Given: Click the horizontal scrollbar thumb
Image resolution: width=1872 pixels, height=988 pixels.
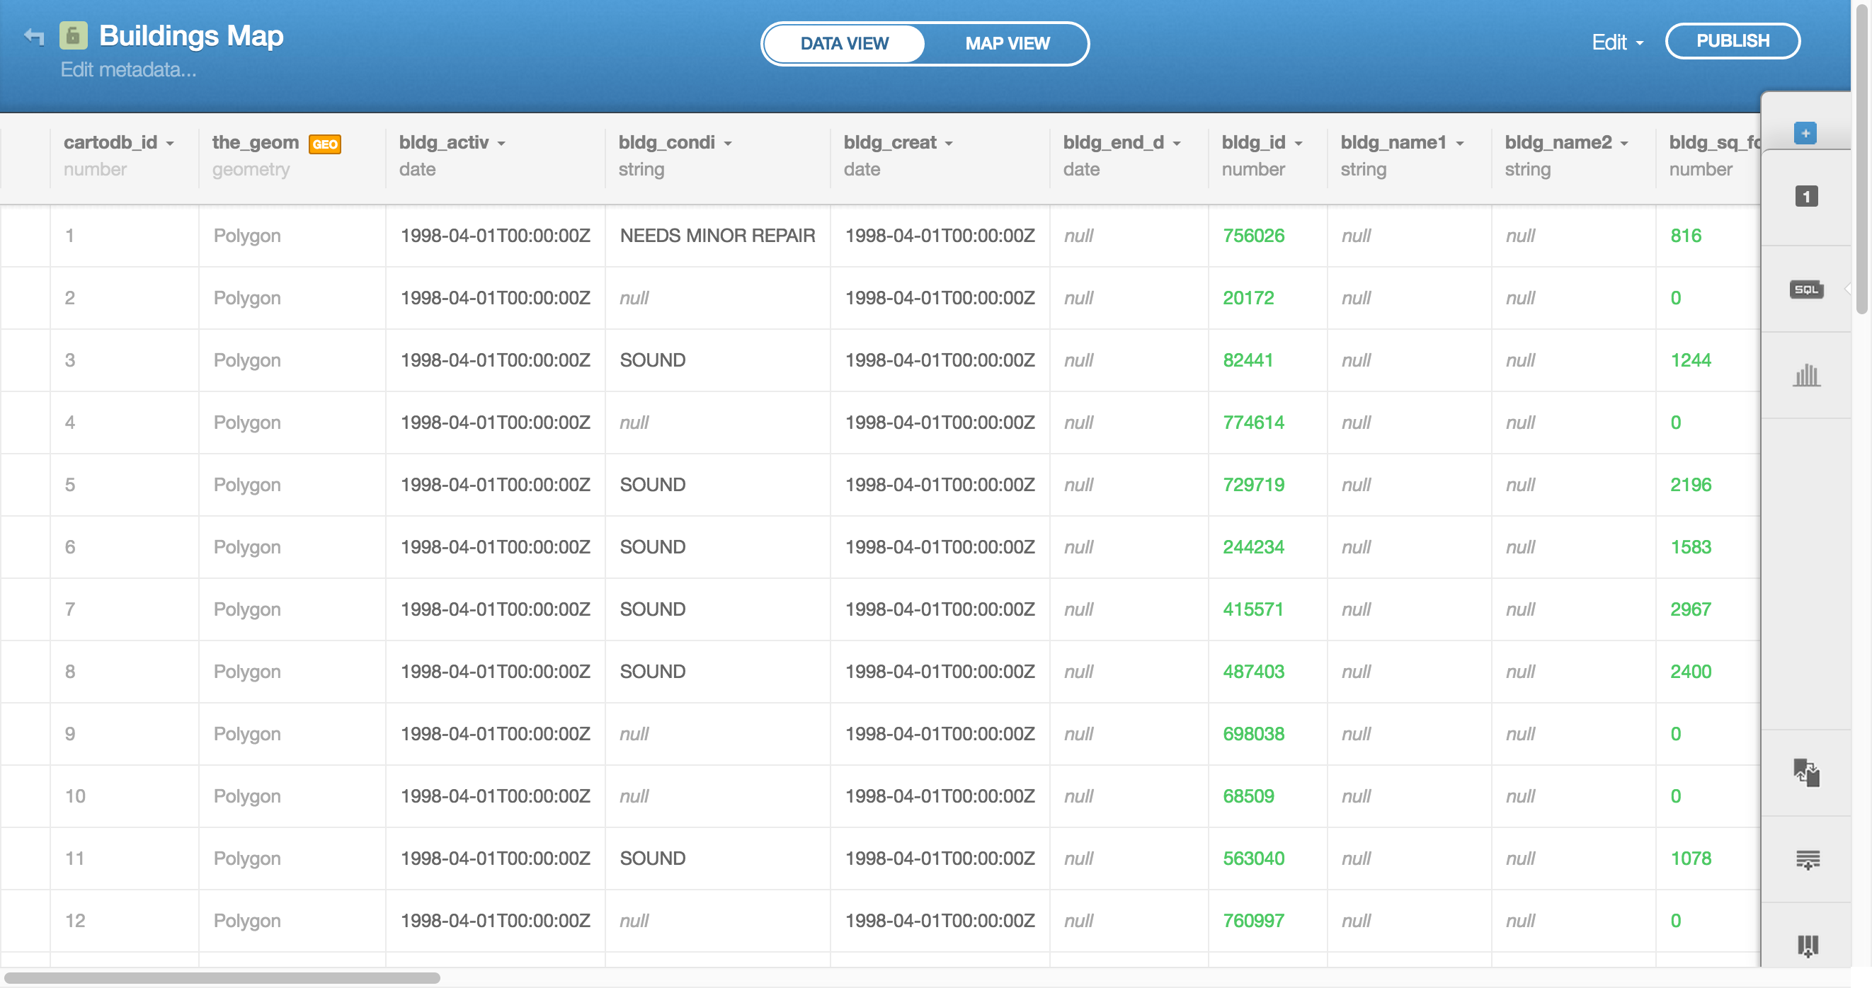Looking at the screenshot, I should click(222, 978).
